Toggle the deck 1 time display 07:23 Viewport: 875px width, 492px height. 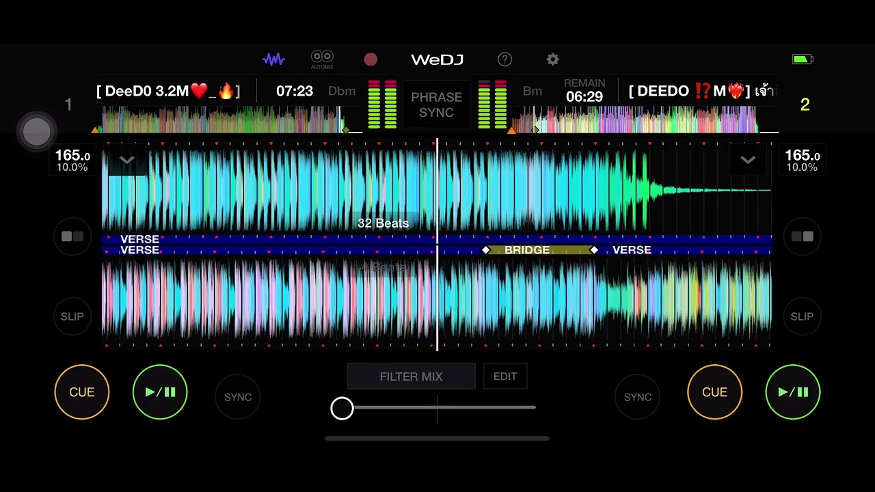(295, 91)
